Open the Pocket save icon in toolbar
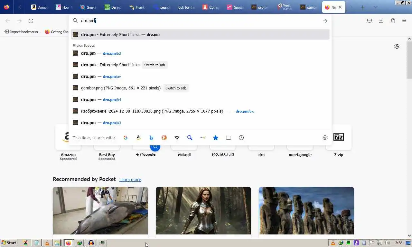The height and width of the screenshot is (247, 412). [370, 21]
